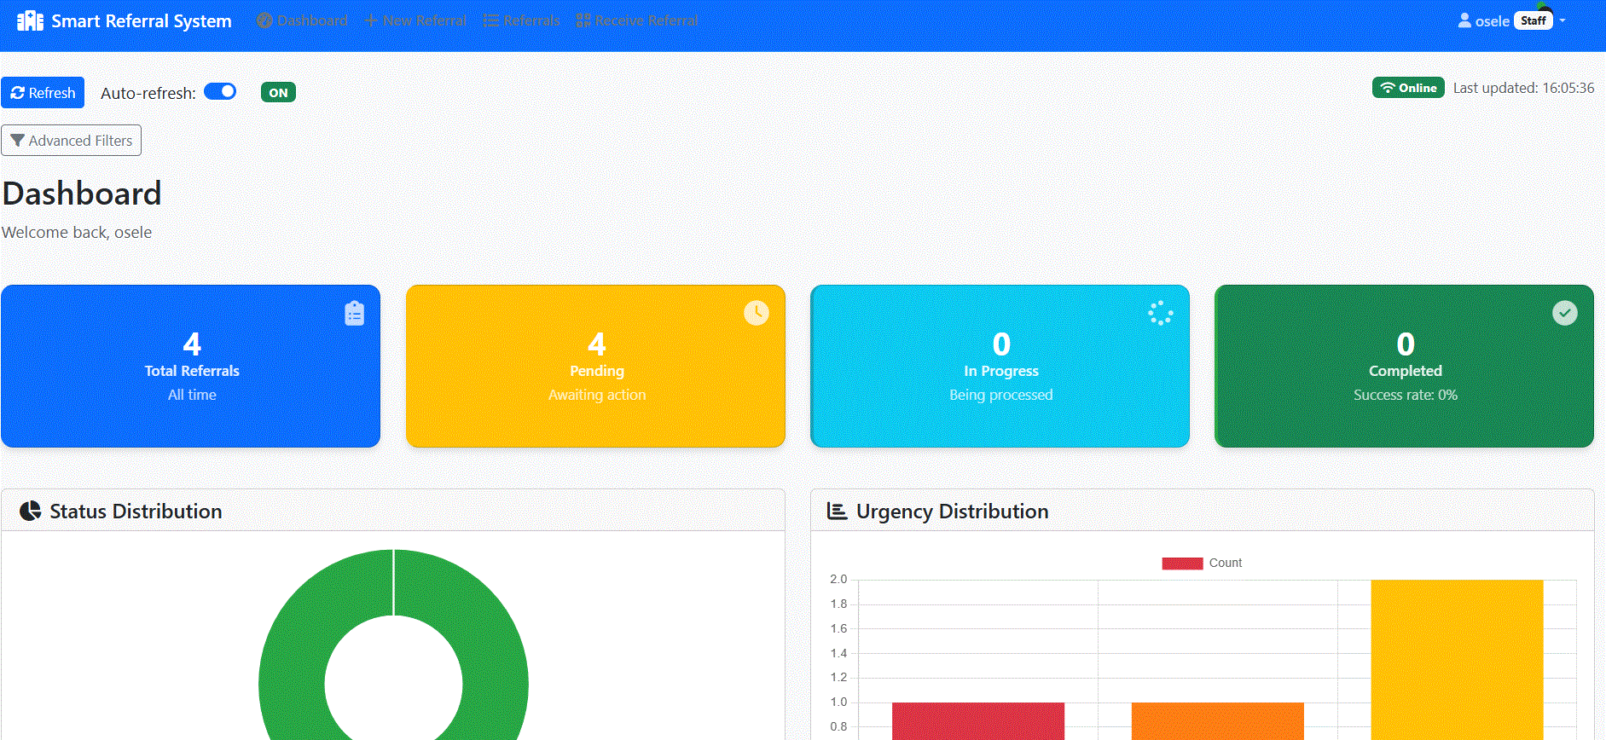The height and width of the screenshot is (740, 1606).
Task: Click the Success rate: 0% text
Action: point(1406,395)
